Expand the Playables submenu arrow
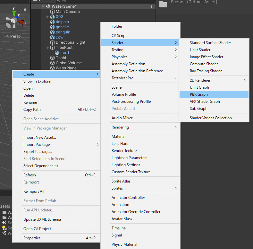Image resolution: width=253 pixels, height=249 pixels. click(x=176, y=57)
